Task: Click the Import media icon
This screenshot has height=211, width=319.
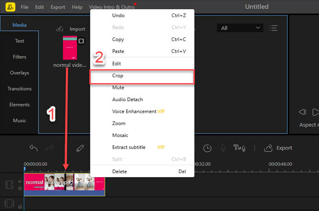Action: (60, 29)
